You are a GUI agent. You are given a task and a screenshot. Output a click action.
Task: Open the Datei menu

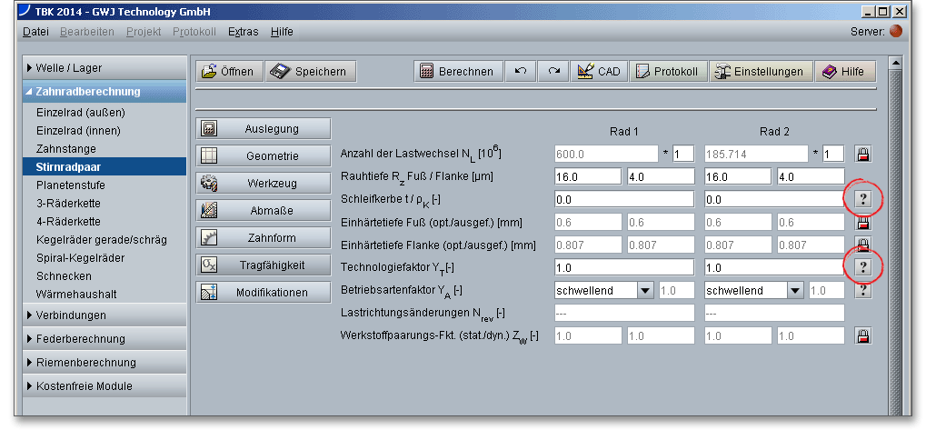point(35,31)
